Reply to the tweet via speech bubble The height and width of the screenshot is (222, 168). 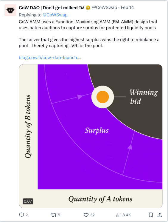21,215
